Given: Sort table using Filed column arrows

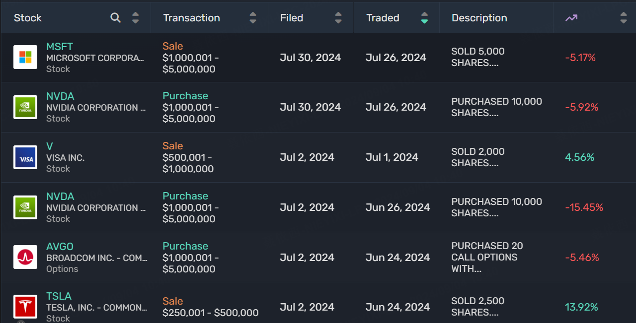Looking at the screenshot, I should coord(338,18).
